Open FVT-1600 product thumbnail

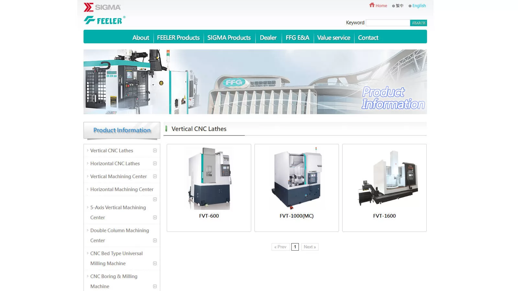pyautogui.click(x=385, y=178)
